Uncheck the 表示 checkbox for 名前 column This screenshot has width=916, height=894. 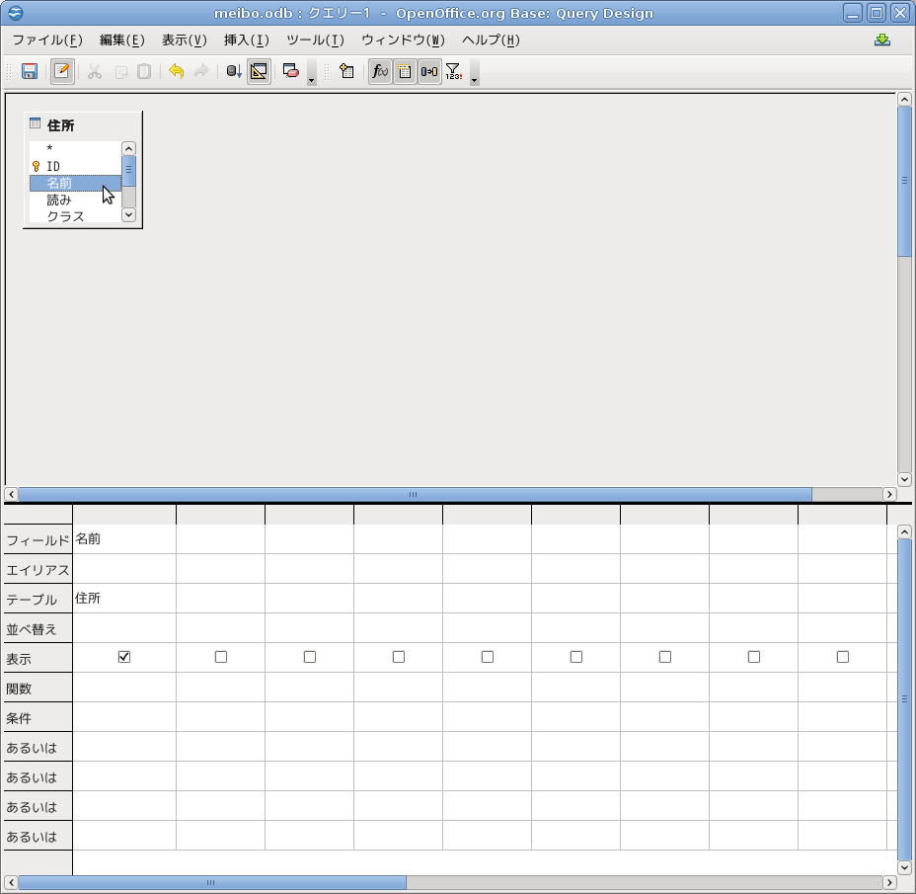coord(124,657)
